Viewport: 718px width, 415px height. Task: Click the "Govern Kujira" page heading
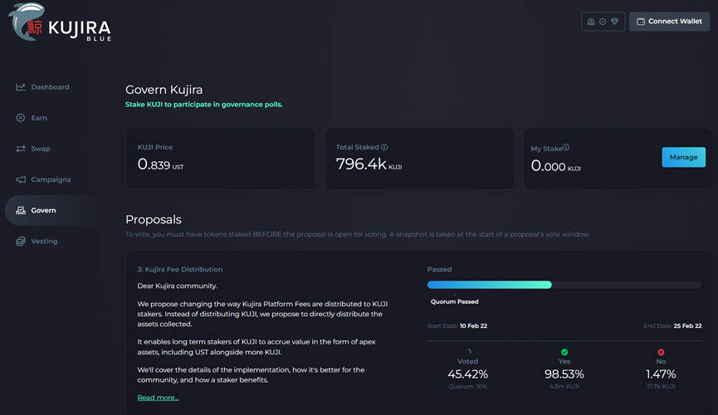coord(164,90)
